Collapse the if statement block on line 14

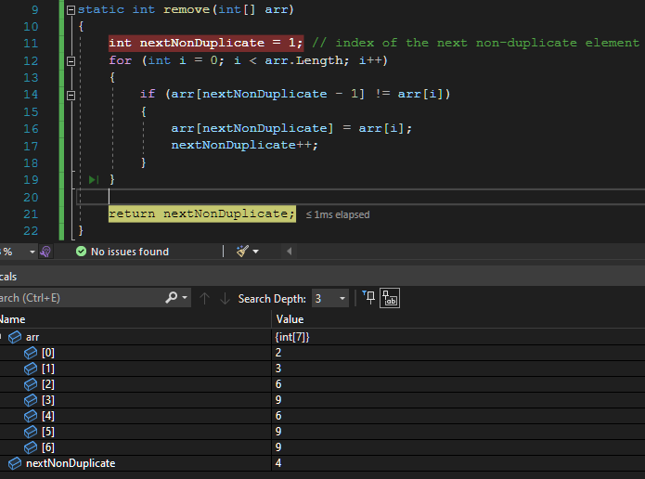(71, 94)
